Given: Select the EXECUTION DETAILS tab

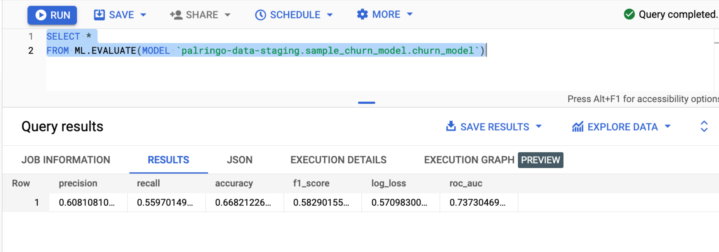Looking at the screenshot, I should pyautogui.click(x=338, y=160).
